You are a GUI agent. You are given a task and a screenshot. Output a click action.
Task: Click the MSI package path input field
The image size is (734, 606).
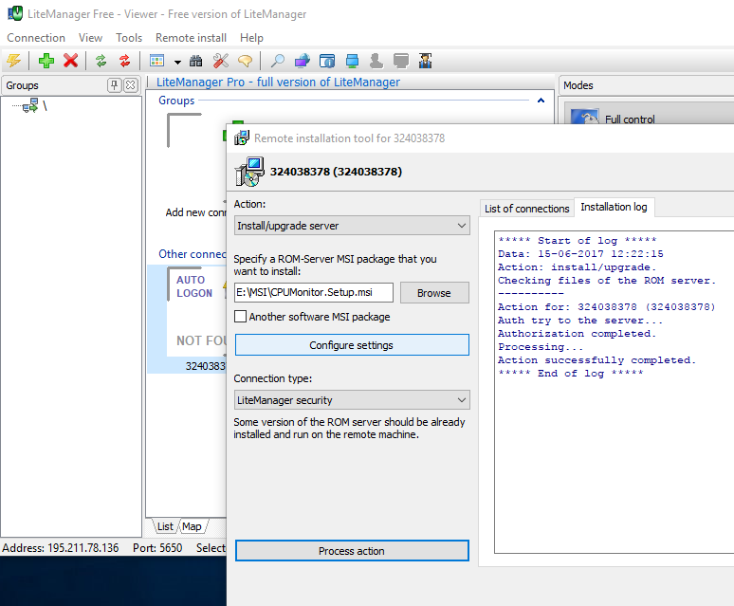pyautogui.click(x=314, y=292)
